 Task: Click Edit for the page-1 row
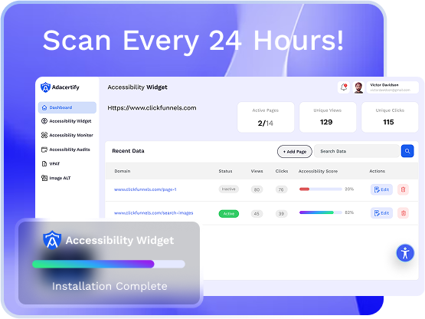[x=381, y=189]
